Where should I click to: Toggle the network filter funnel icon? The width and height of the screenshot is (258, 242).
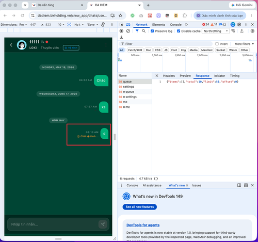(137, 31)
